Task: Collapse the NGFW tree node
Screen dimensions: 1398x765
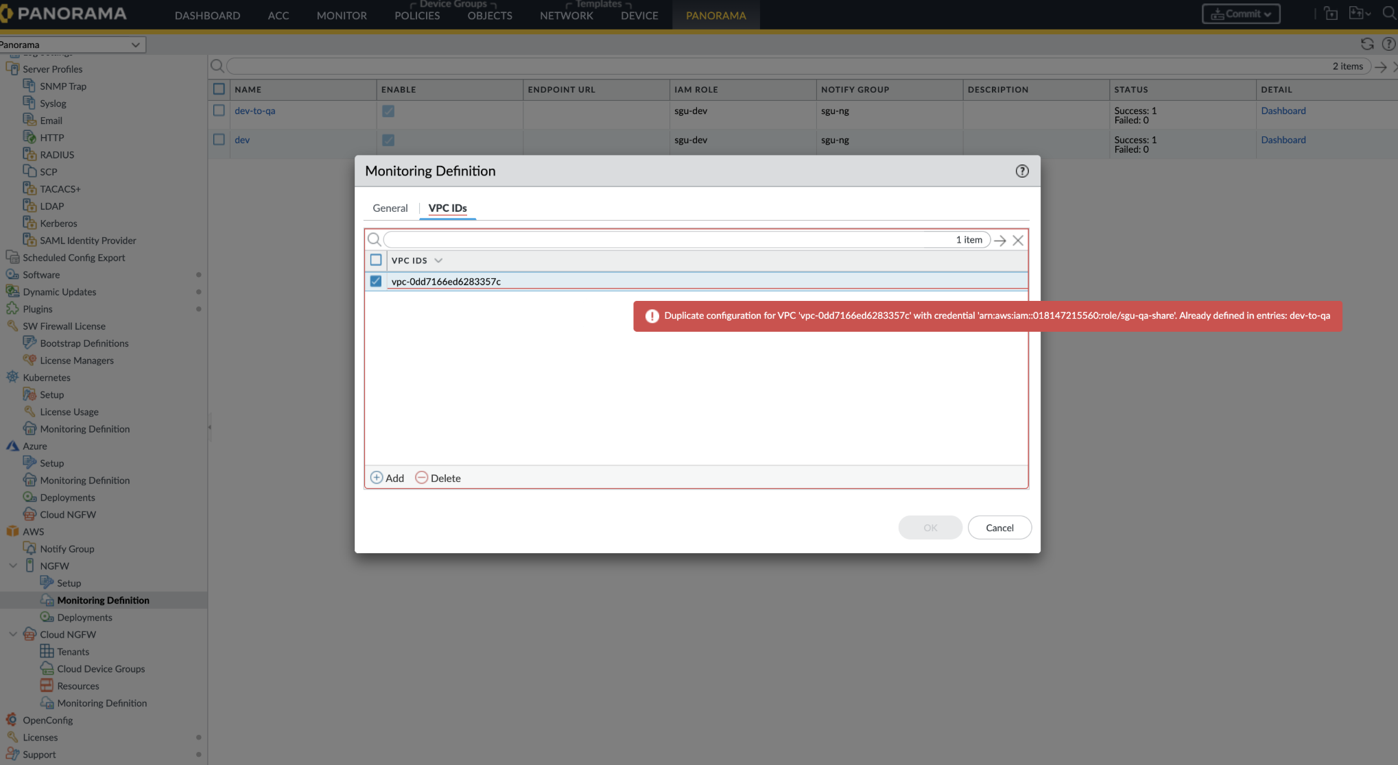Action: 13,566
